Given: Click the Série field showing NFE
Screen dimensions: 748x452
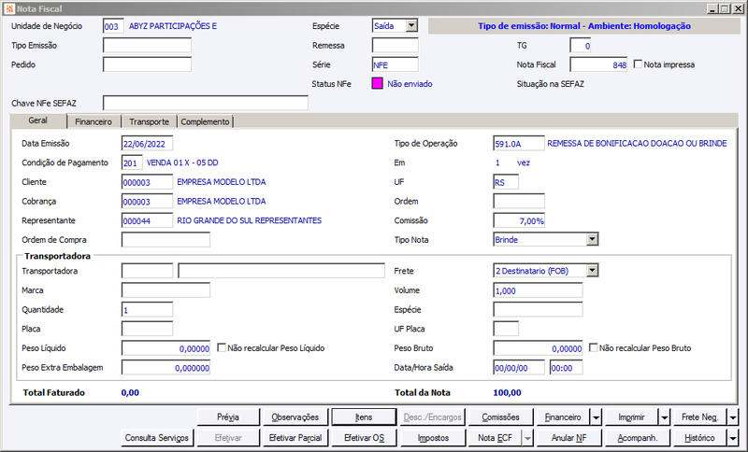Looking at the screenshot, I should (395, 64).
